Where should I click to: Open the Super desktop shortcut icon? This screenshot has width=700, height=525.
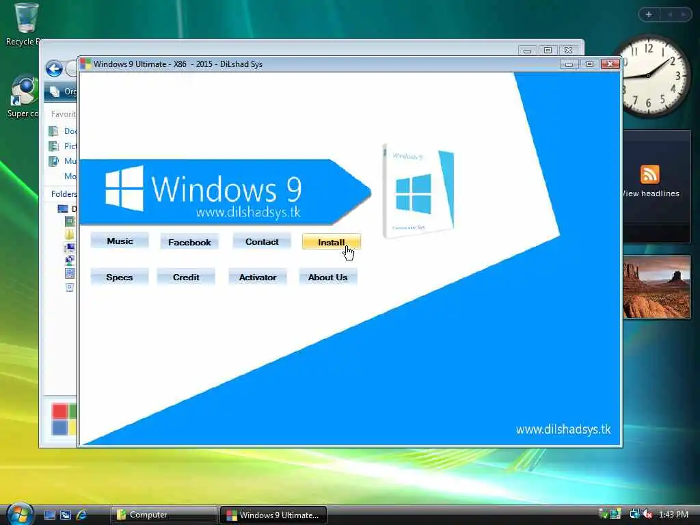pos(23,97)
